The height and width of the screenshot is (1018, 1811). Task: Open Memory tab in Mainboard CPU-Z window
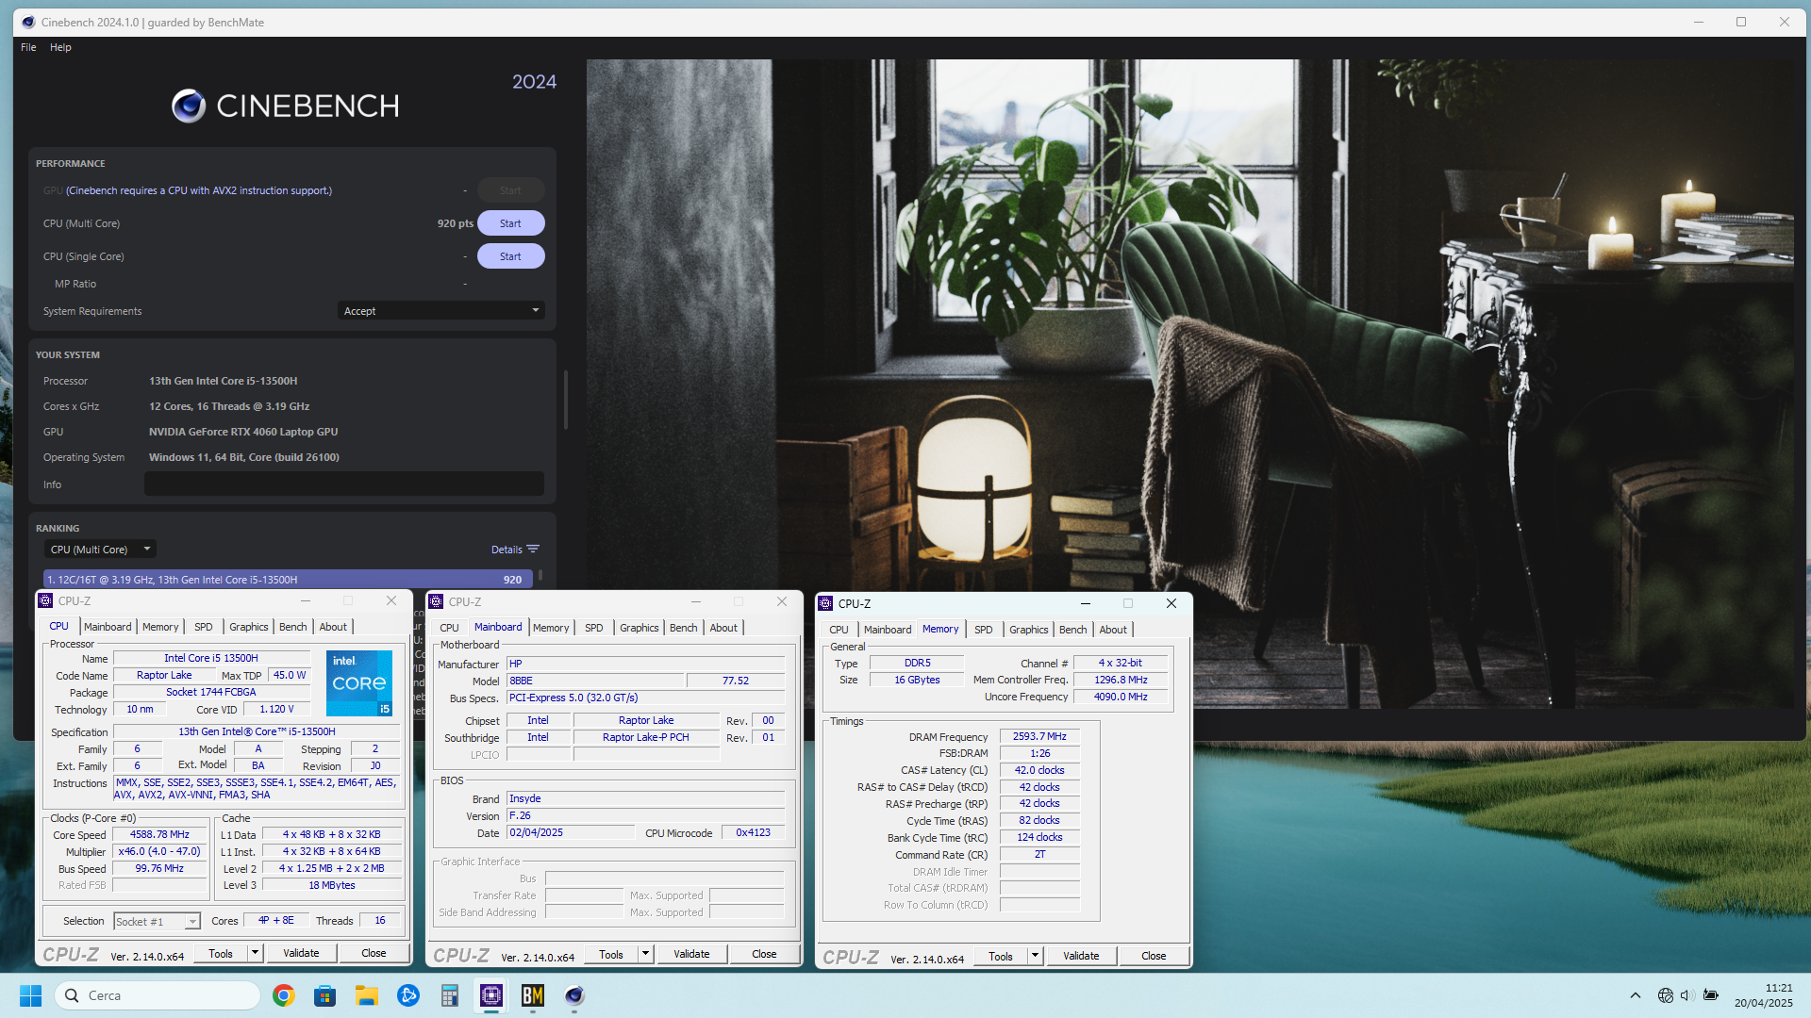[x=551, y=628]
